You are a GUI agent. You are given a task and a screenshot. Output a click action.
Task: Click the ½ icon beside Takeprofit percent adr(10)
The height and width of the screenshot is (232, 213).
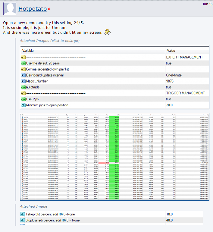click(23, 214)
